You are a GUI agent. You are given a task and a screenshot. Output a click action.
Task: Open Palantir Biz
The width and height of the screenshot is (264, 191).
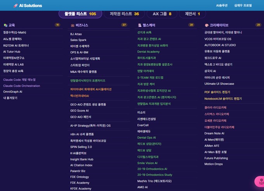[78, 171]
